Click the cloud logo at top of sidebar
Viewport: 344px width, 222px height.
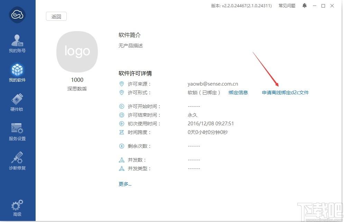pos(17,15)
